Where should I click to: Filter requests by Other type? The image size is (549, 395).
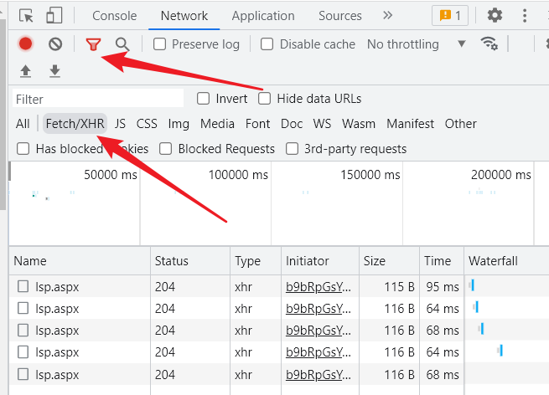[460, 124]
